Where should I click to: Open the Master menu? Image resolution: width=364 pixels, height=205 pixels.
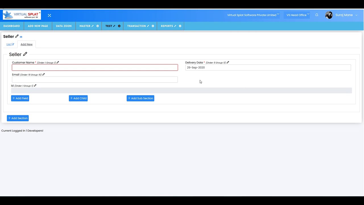click(85, 26)
